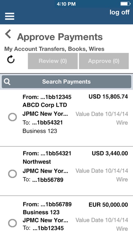The image size is (133, 236).
Task: Tap the 4:10 PM status bar clock
Action: tap(66, 4)
